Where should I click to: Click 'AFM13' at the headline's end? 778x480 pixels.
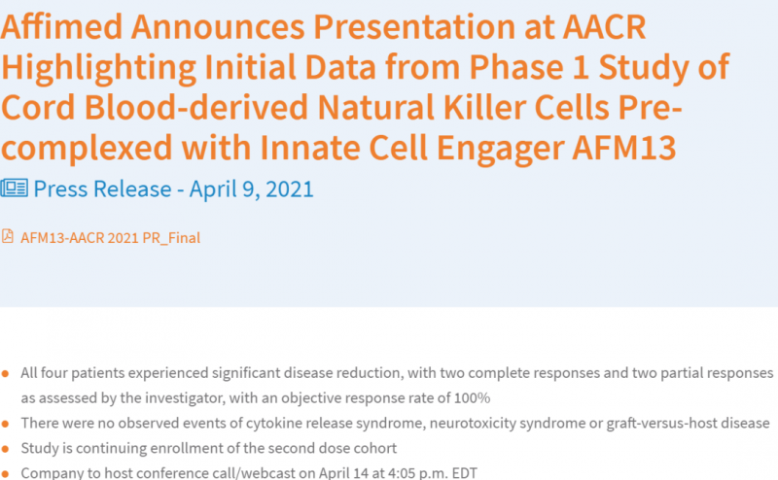[624, 148]
